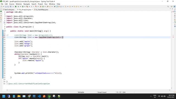
Task: Click the Help menu
Action: tap(58, 4)
